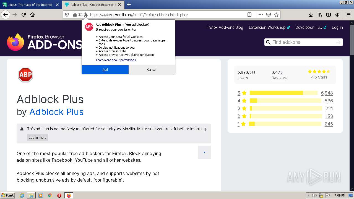Toggle the sidebar icon in toolbar
This screenshot has height=199, width=354.
pos(329,15)
